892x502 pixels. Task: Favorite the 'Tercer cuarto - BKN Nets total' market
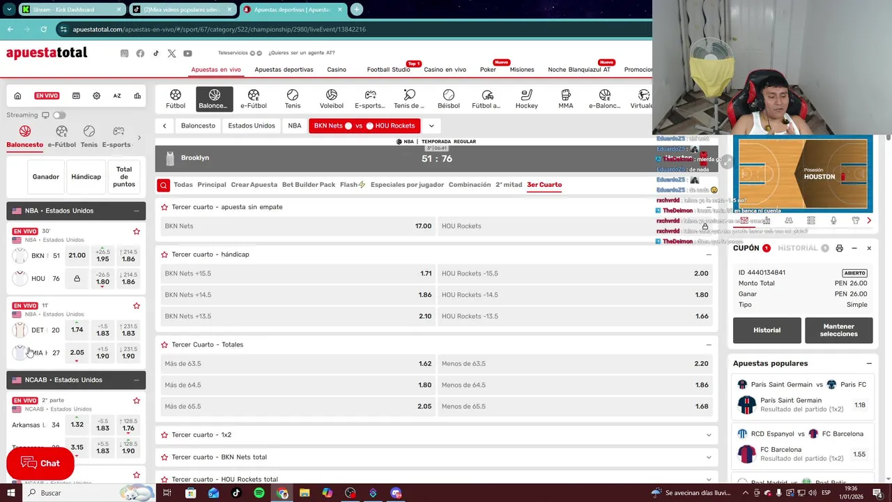pyautogui.click(x=164, y=457)
